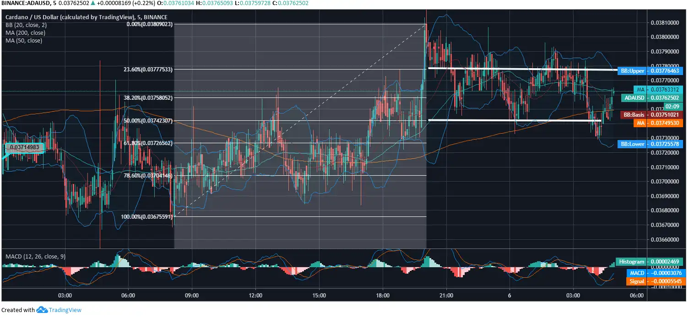Viewport: 689px width, 318px height.
Task: Click the 18:00 mark on time axis
Action: click(x=382, y=296)
